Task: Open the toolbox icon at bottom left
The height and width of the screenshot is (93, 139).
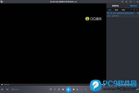Action: click(x=2, y=89)
